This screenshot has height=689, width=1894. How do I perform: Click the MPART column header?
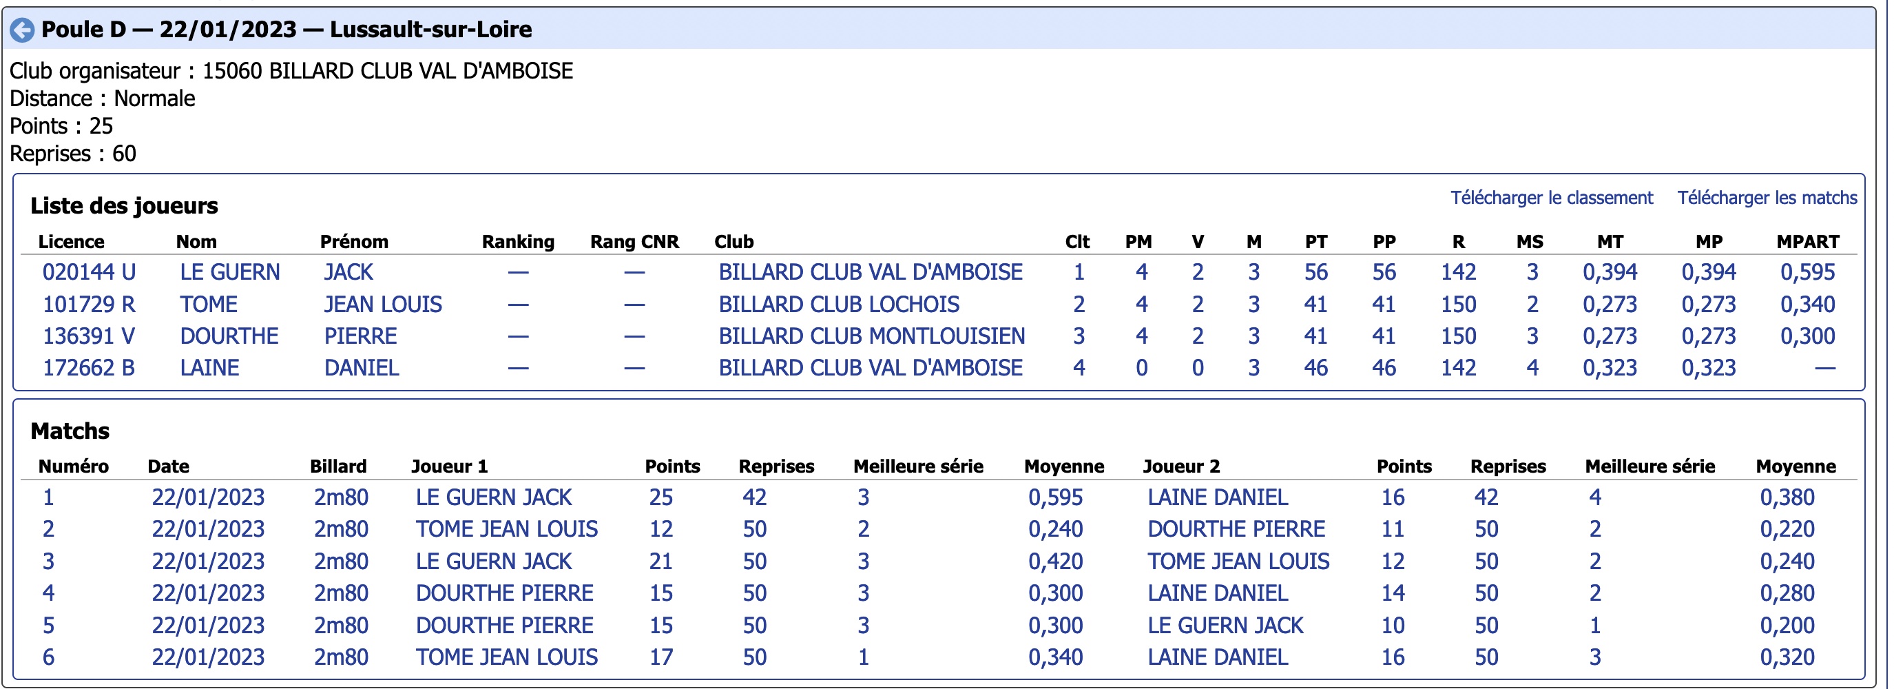[x=1807, y=242]
